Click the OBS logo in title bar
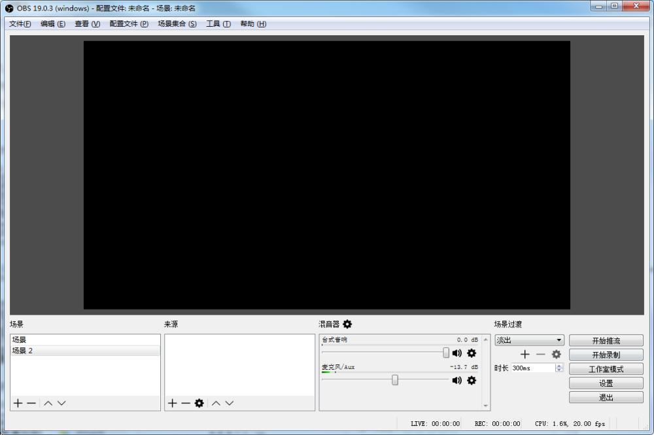Viewport: 654px width, 435px height. [x=9, y=8]
